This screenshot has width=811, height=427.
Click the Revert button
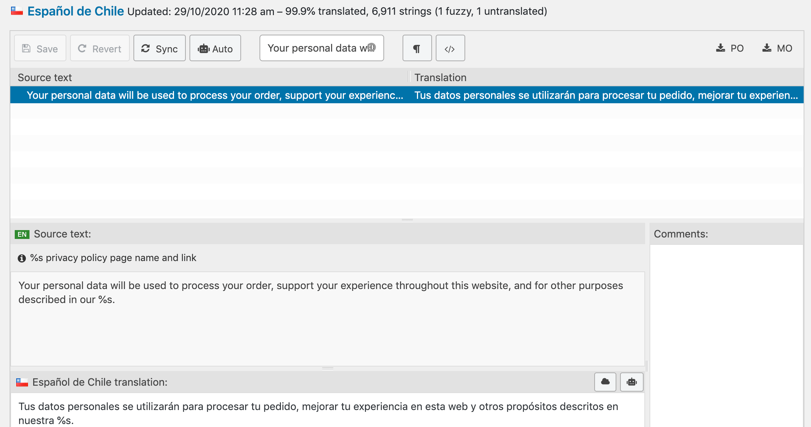[x=100, y=48]
